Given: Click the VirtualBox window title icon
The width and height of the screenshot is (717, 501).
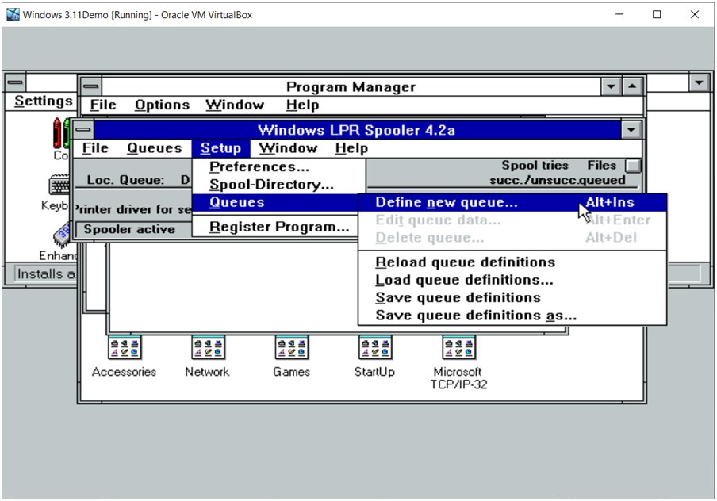Looking at the screenshot, I should tap(13, 14).
